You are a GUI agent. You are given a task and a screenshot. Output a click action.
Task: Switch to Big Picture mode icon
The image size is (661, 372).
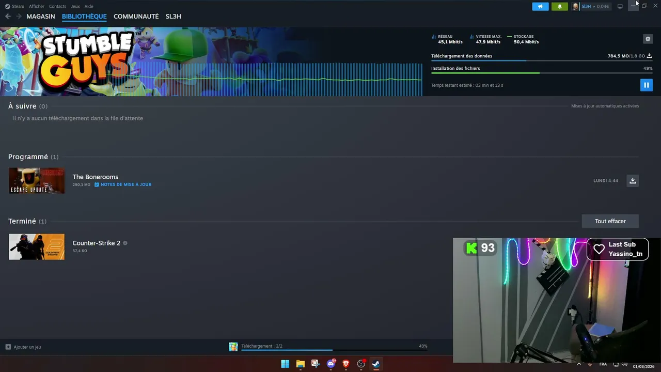[x=620, y=6]
